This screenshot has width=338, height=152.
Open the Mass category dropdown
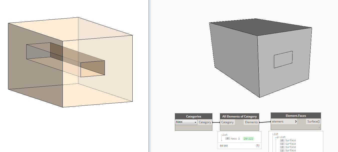(x=196, y=122)
